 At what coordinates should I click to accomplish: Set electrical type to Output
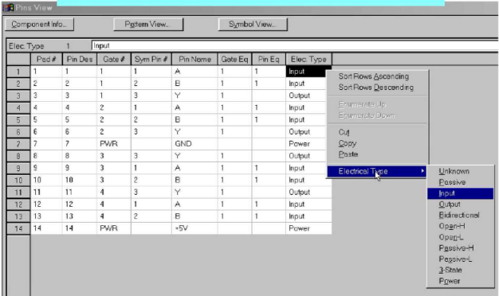(x=450, y=204)
